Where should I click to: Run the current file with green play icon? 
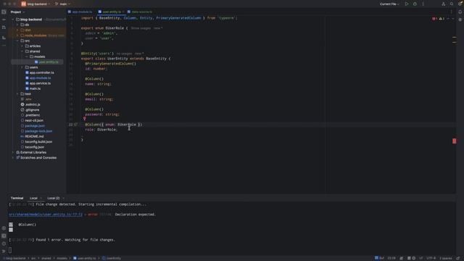(x=407, y=4)
